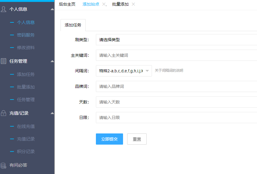This screenshot has width=257, height=174.
Task: Go to 在线充值 in sidebar
Action: pyautogui.click(x=26, y=126)
